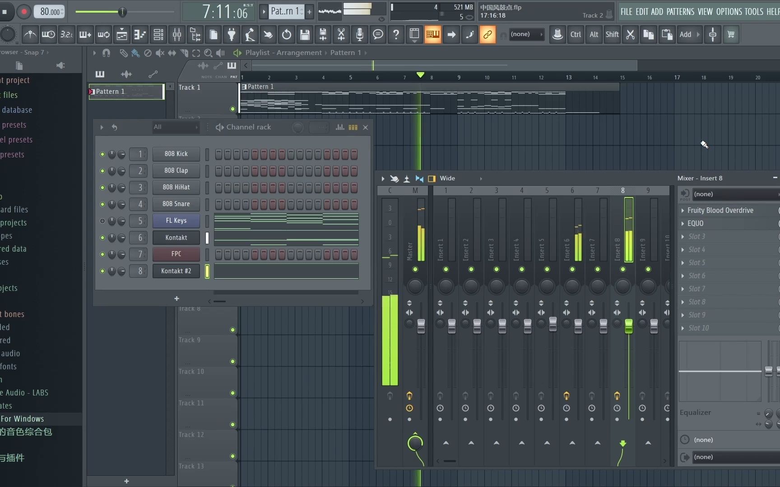Mute the Kontakt #2 channel

pos(102,271)
